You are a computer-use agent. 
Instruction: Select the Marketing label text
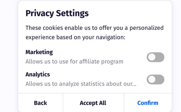(x=39, y=52)
